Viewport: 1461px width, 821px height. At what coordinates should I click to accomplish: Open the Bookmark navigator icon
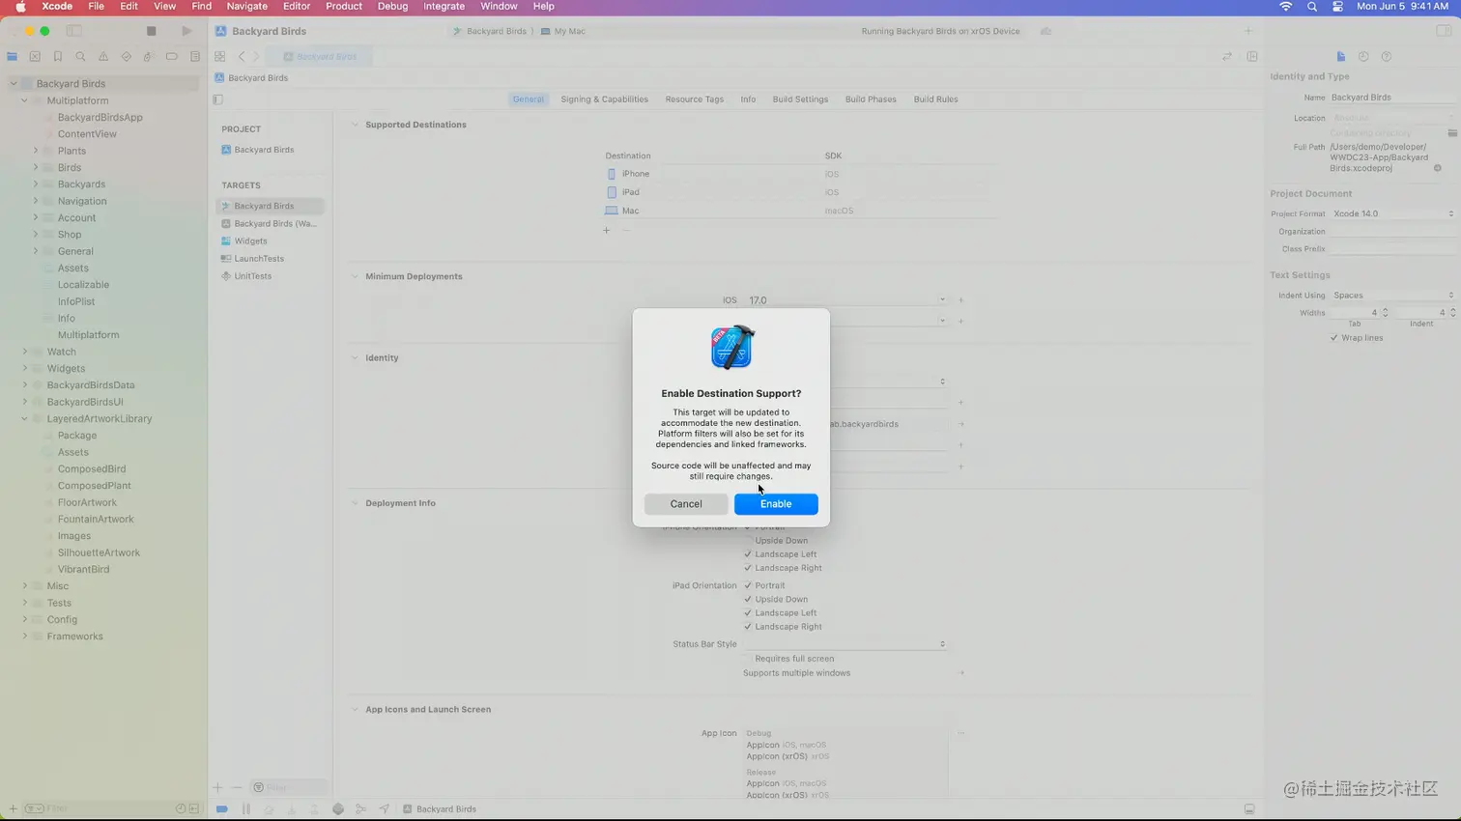[58, 57]
